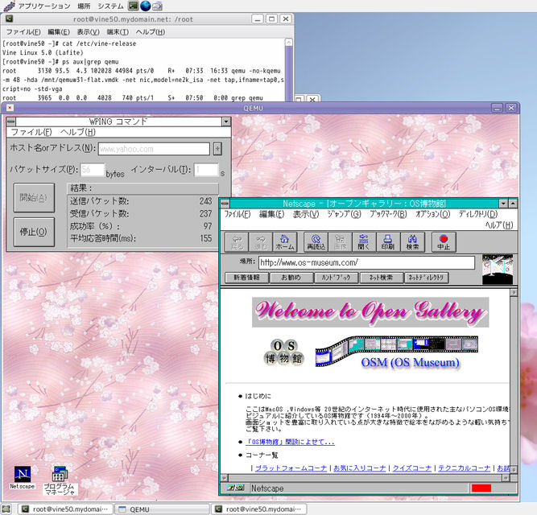Click the WPING title bar minimize arrow
This screenshot has width=537, height=515.
point(225,122)
